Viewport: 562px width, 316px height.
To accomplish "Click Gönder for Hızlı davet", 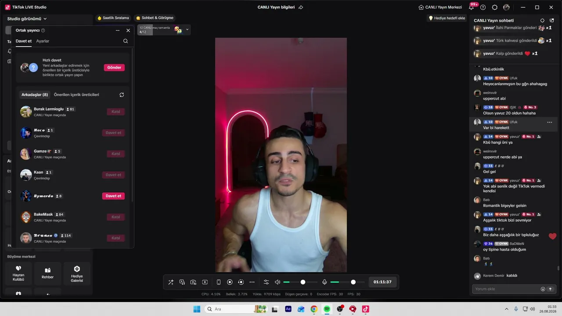I will pyautogui.click(x=114, y=68).
